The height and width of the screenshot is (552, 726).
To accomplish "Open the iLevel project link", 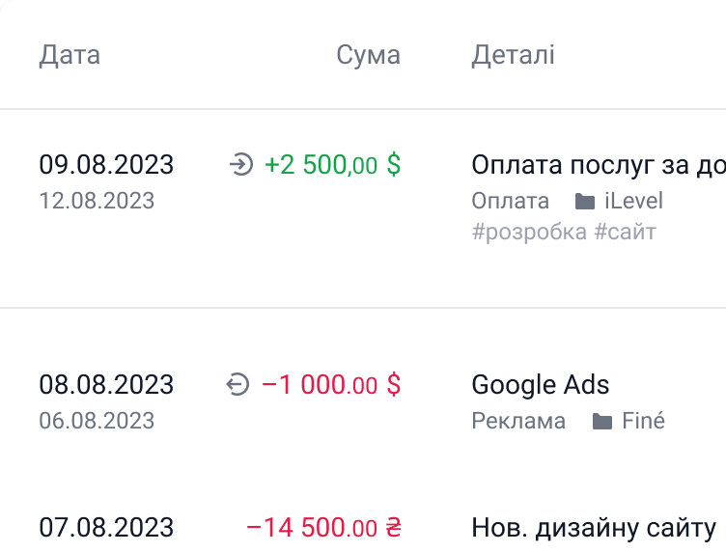I will click(x=633, y=202).
